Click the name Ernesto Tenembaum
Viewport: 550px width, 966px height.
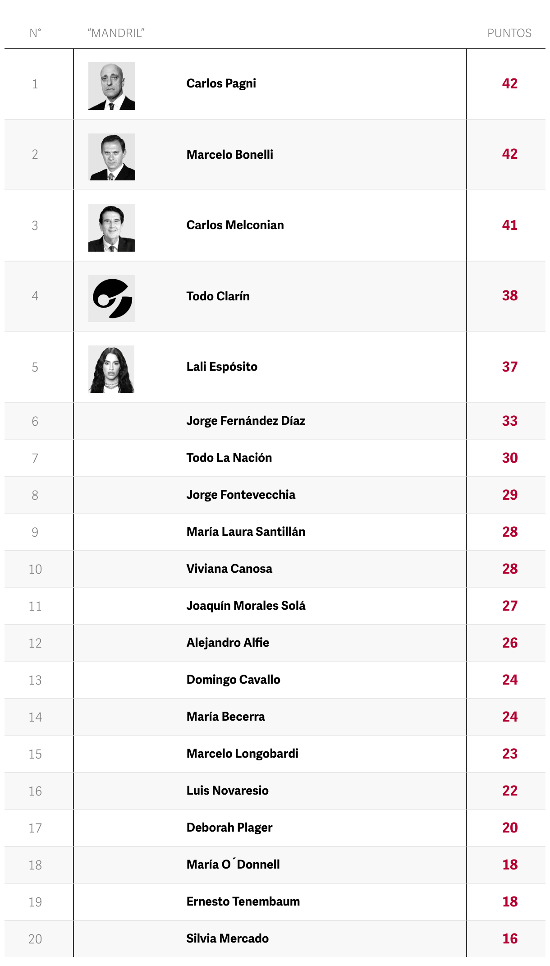243,902
